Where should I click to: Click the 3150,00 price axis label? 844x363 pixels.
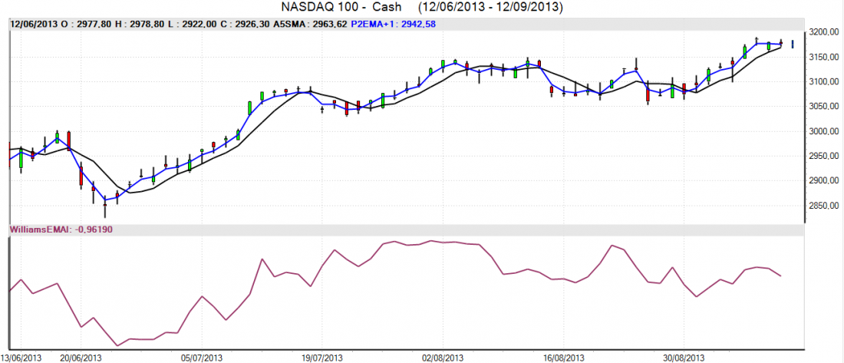825,57
